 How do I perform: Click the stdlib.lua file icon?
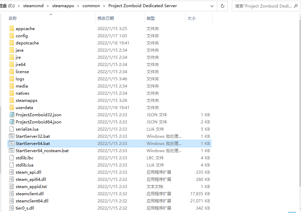pyautogui.click(x=12, y=165)
